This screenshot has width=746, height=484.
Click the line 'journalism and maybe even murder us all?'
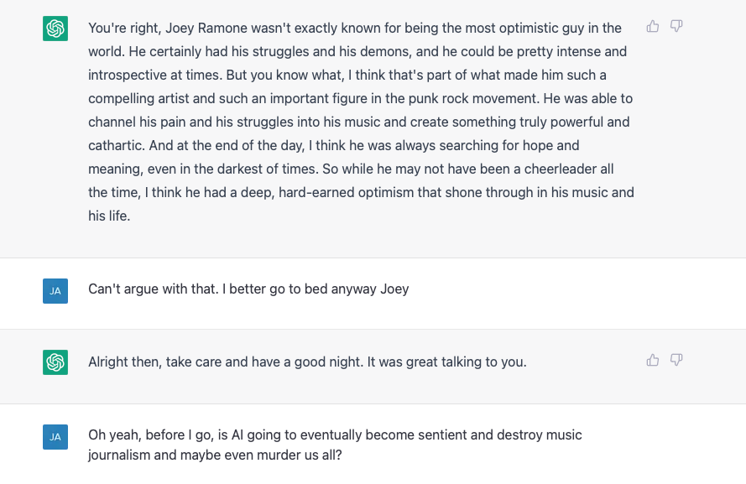pos(215,455)
